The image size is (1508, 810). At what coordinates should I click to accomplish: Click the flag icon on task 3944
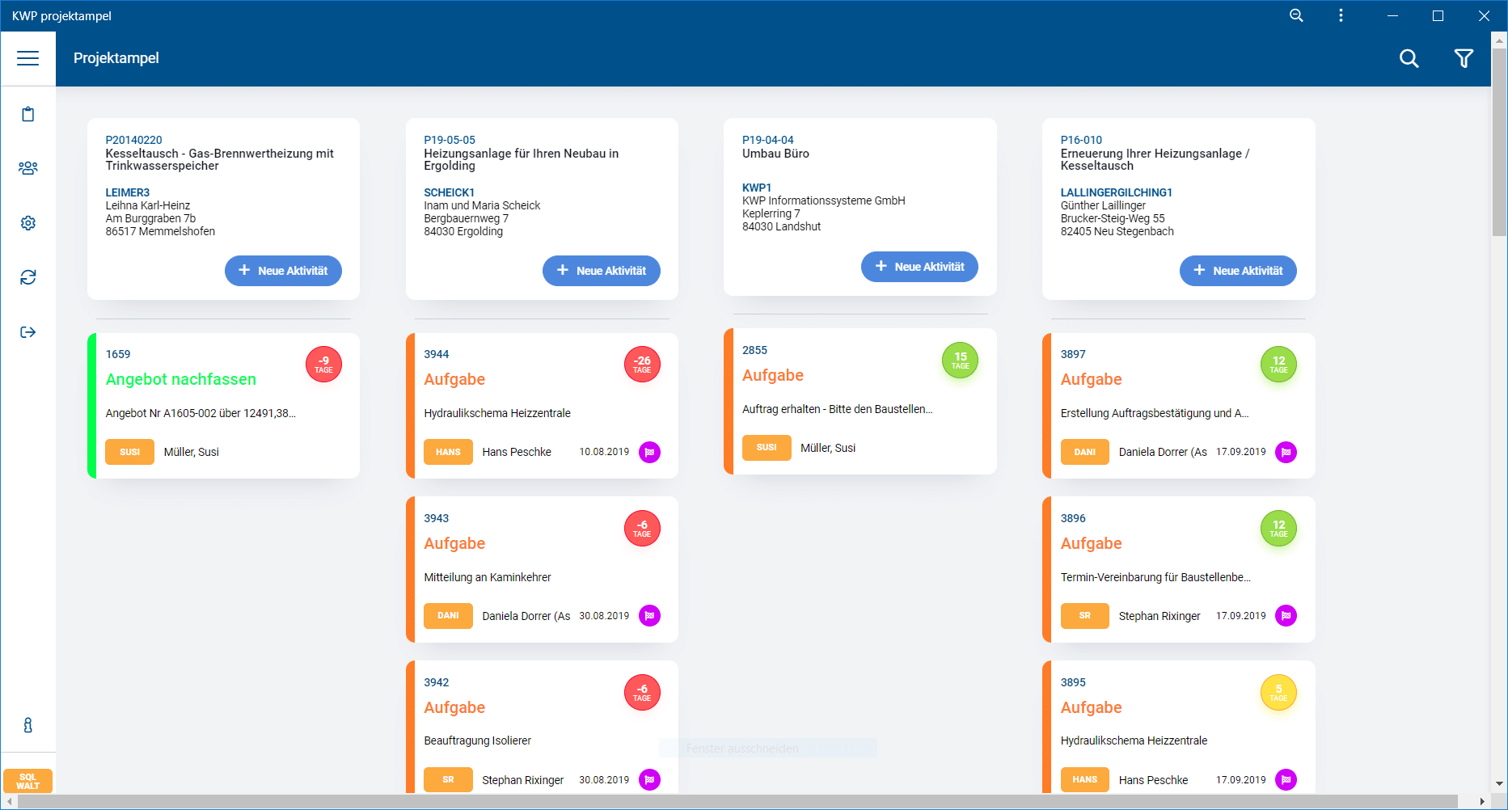[x=649, y=452]
